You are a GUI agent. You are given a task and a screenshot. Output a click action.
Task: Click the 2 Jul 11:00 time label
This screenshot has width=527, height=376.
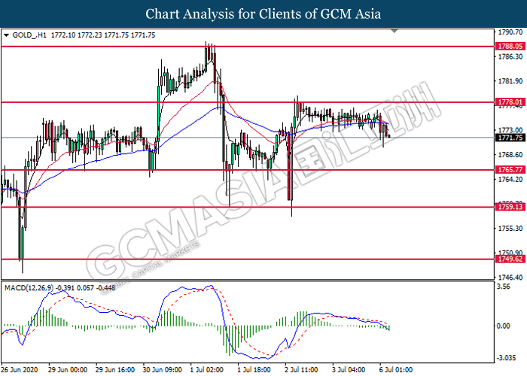point(301,370)
